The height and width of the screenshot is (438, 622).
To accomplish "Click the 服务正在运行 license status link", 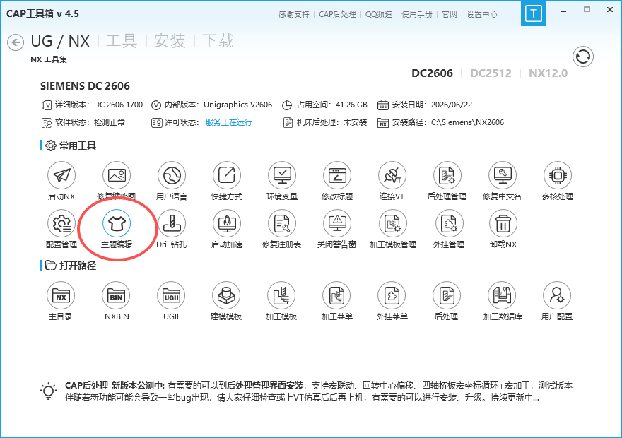I will point(229,122).
